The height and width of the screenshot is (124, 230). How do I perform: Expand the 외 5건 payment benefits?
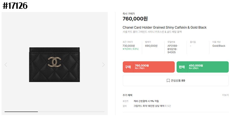[x=168, y=106]
